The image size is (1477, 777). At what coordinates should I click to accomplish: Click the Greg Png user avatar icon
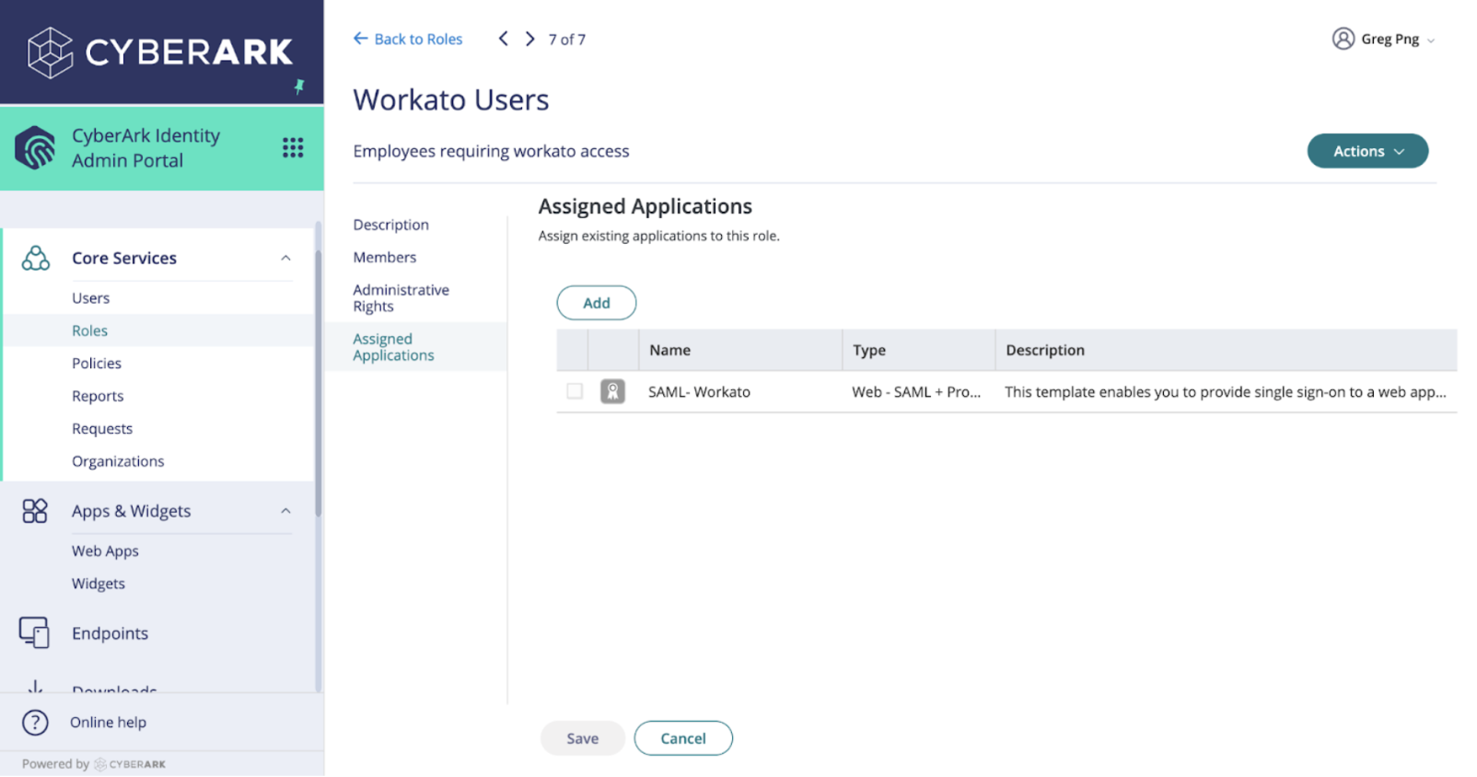pos(1343,39)
